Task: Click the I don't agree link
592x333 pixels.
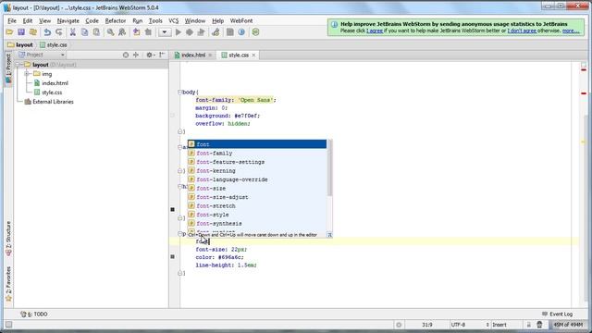Action: (522, 31)
